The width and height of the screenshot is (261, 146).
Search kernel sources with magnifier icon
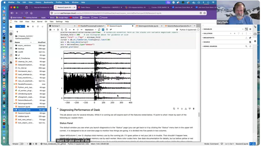pos(246,46)
